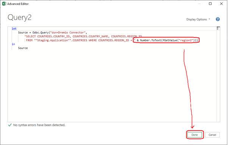The image size is (228, 145).
Task: Open the blue help question mark icon
Action: 218,19
